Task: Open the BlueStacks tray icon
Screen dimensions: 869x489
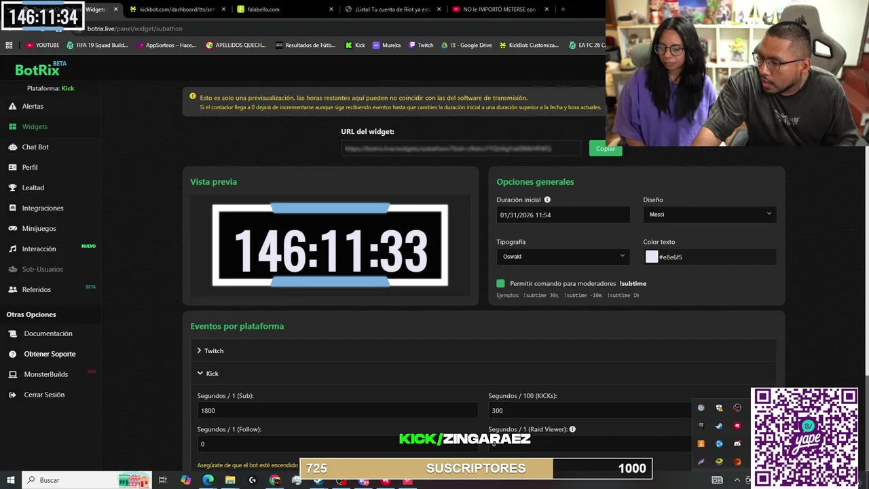Action: click(719, 462)
